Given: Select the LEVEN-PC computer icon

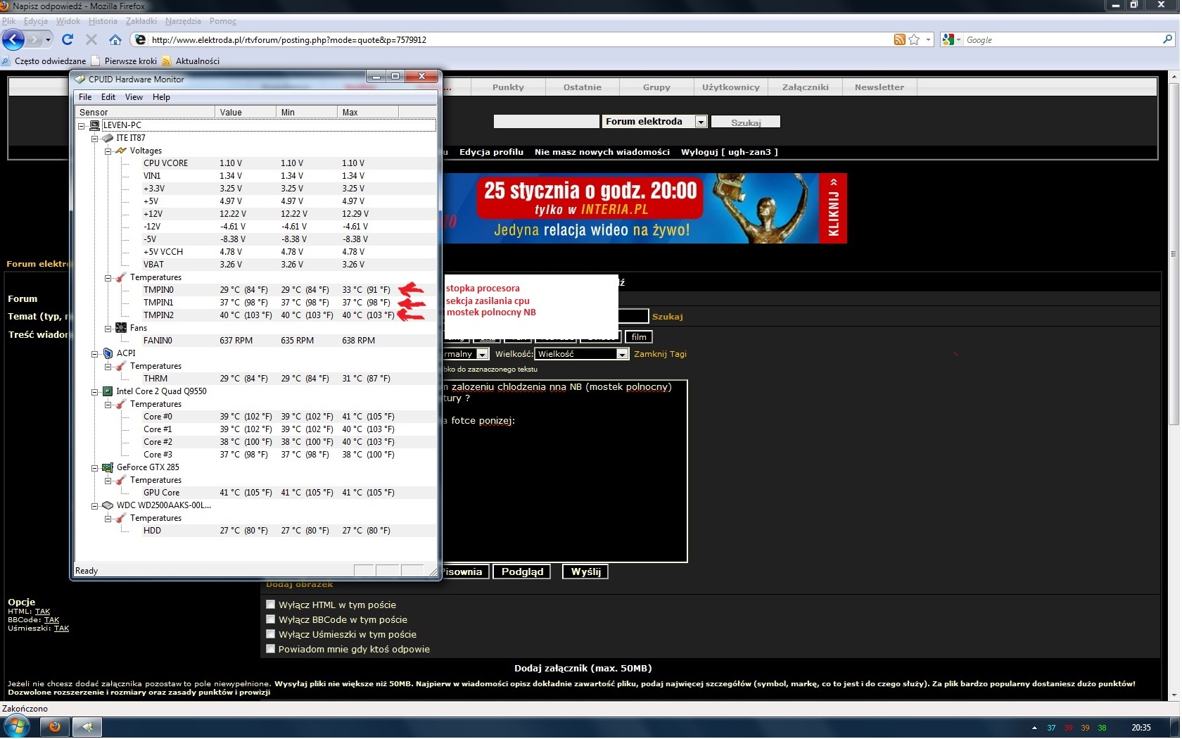Looking at the screenshot, I should coord(94,125).
